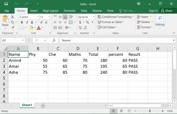The height and width of the screenshot is (114, 177).
Task: Toggle Underline formatting
Action: tap(32, 22)
